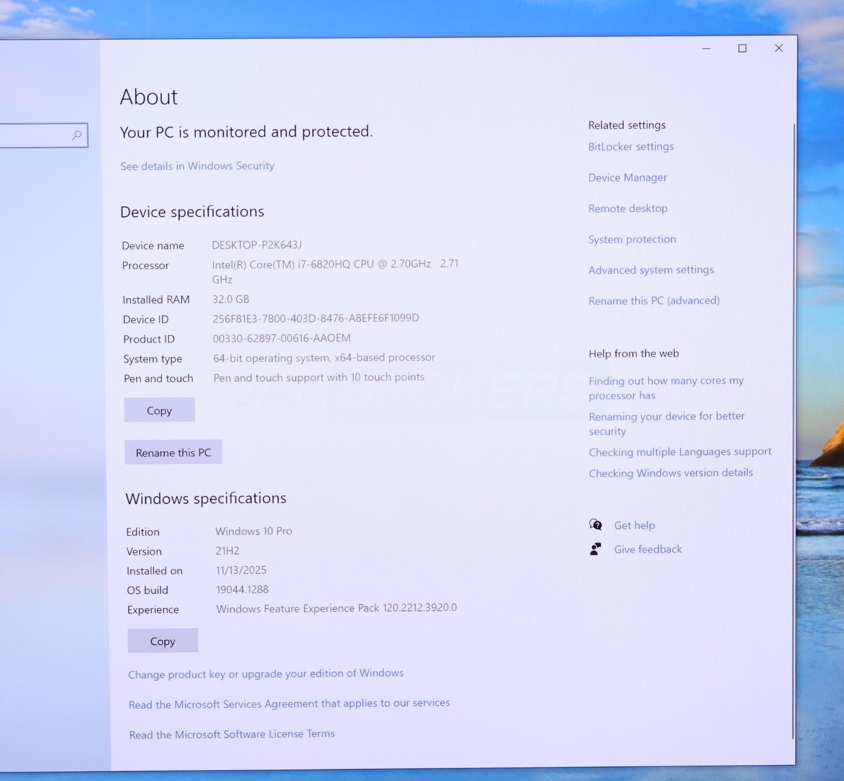Open Remote desktop settings
Screen dimensions: 844x781
628,208
